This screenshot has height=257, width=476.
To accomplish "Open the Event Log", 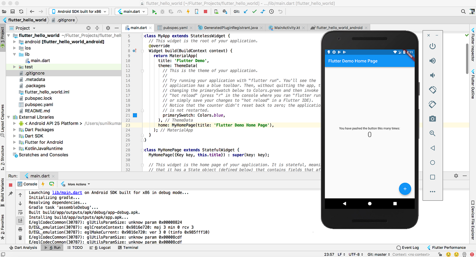I will [408, 248].
